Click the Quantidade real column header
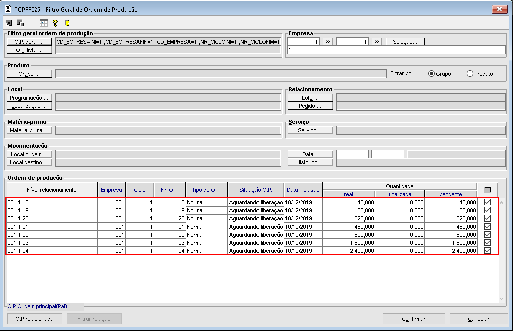513x331 pixels. tap(349, 194)
